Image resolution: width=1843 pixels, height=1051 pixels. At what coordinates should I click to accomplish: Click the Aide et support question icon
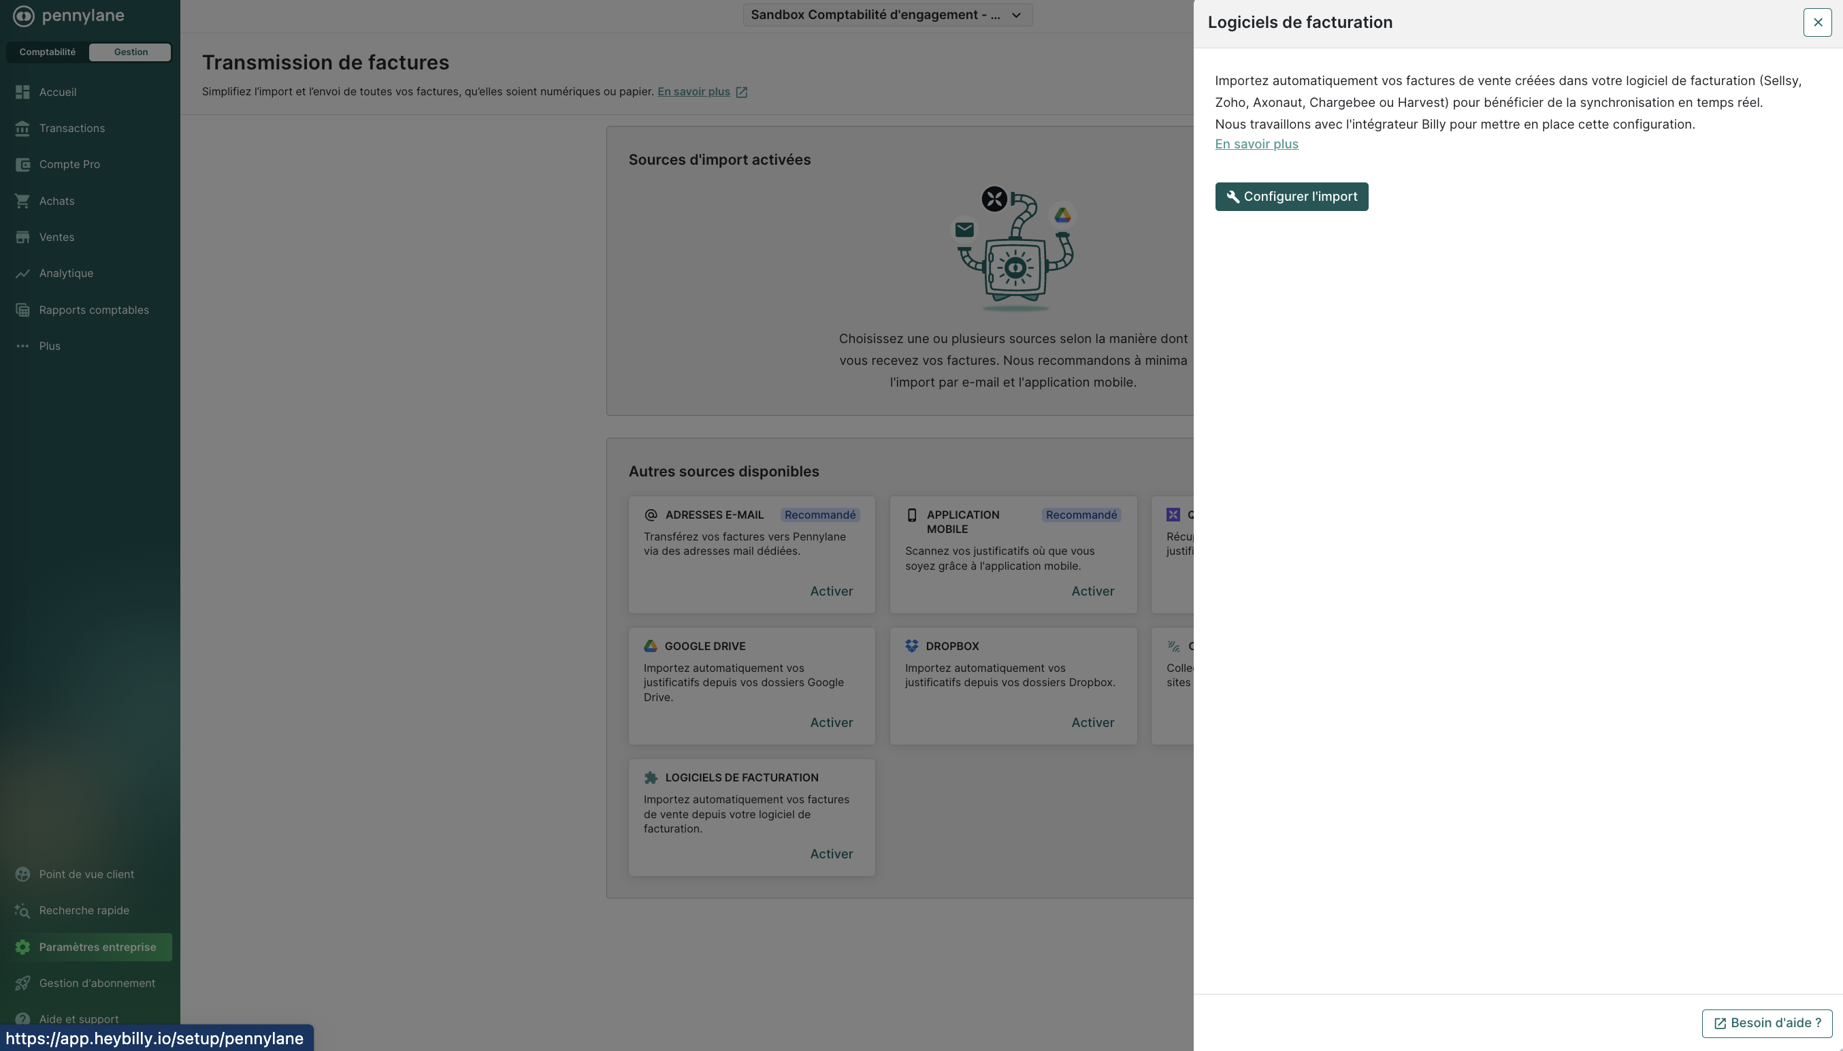pos(22,1018)
